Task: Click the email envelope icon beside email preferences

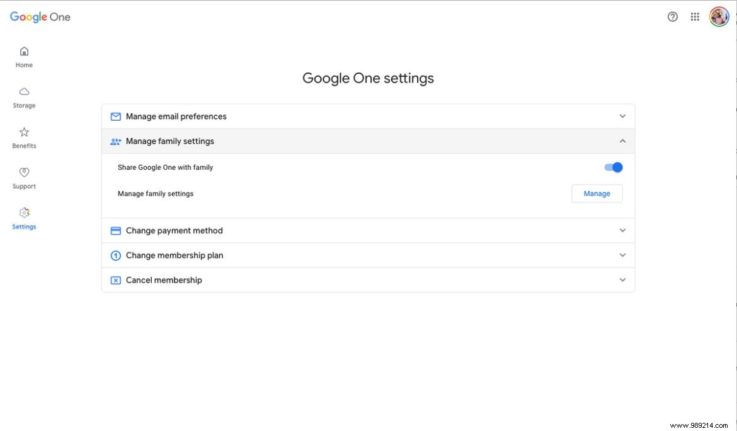Action: point(115,116)
